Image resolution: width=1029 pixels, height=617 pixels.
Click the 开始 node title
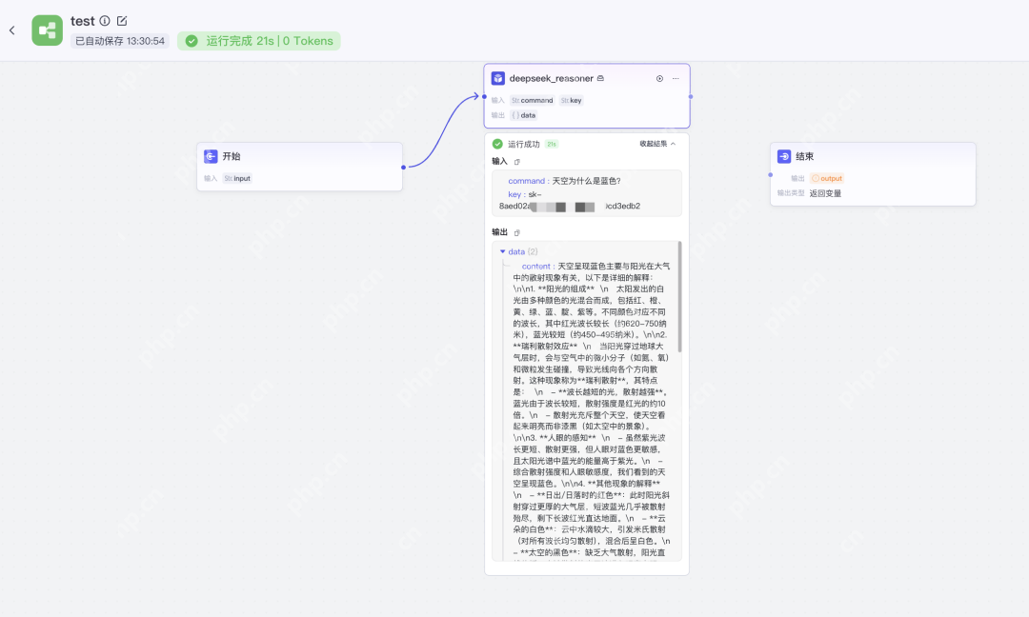(231, 156)
